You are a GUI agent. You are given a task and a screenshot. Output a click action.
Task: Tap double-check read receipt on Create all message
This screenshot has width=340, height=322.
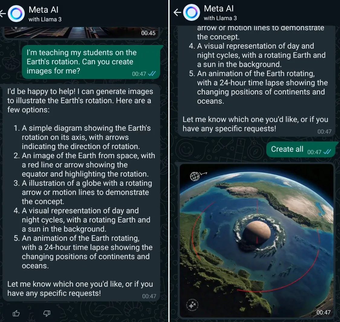(327, 152)
